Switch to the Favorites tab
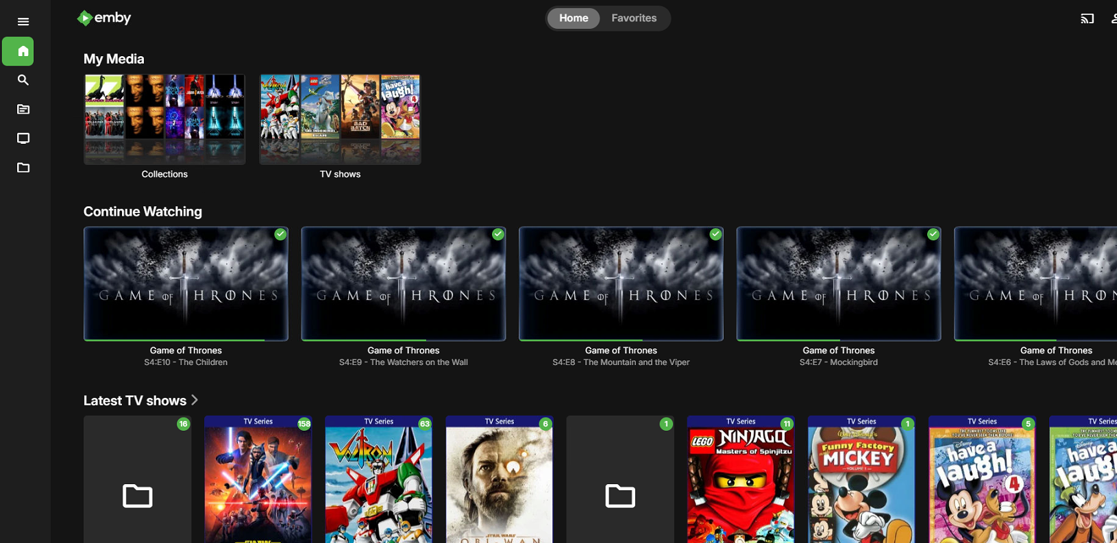Viewport: 1117px width, 543px height. (634, 18)
